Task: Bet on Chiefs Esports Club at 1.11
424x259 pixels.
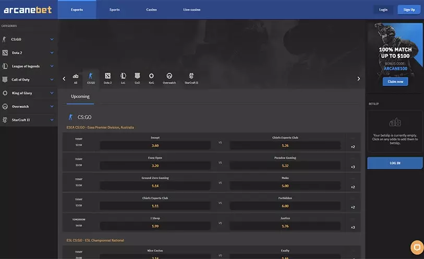Action: pos(155,206)
